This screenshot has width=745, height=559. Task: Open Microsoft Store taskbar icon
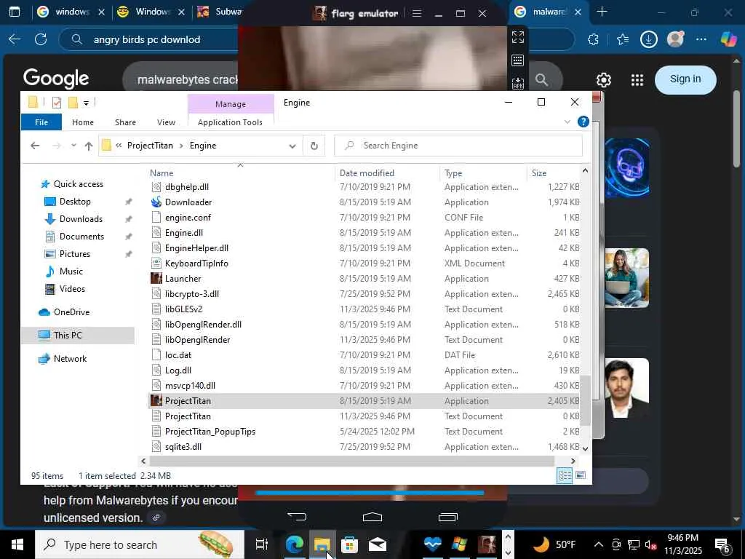click(x=349, y=544)
